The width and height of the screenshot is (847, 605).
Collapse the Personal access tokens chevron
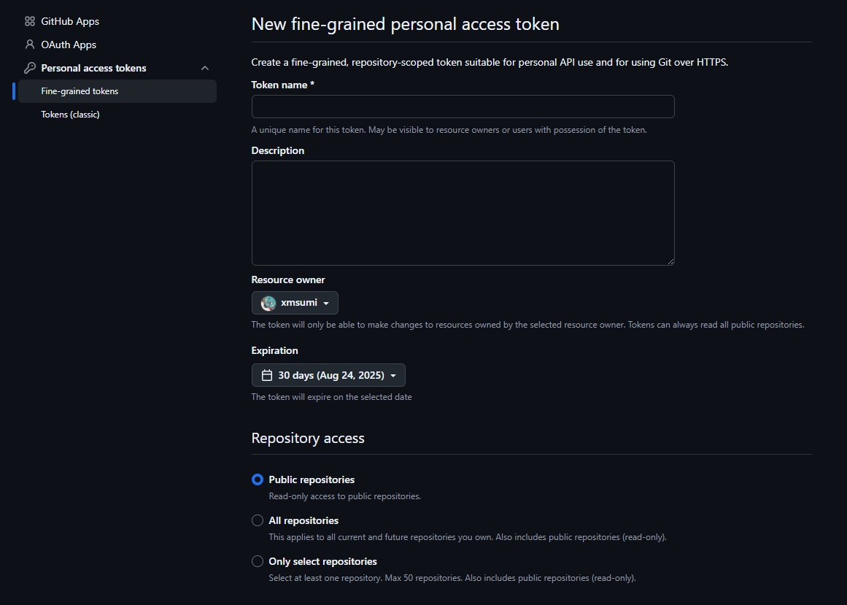point(205,68)
